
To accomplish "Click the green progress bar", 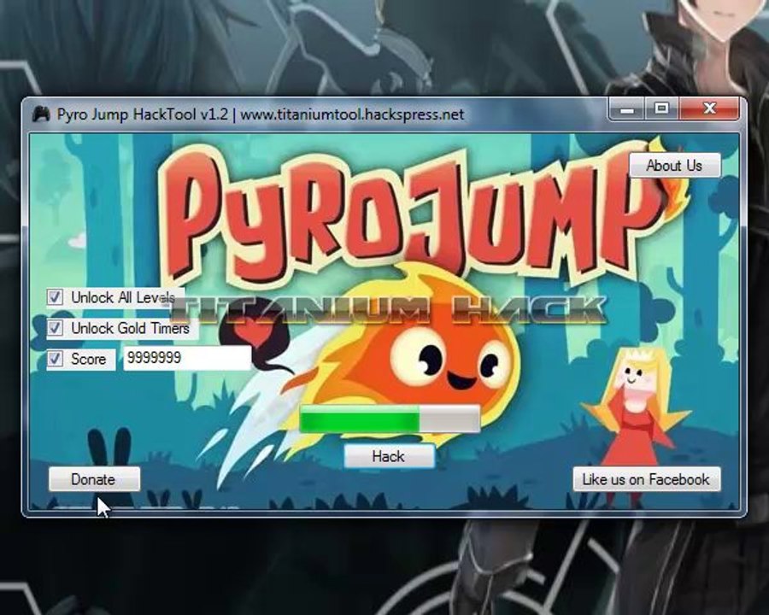I will point(390,419).
